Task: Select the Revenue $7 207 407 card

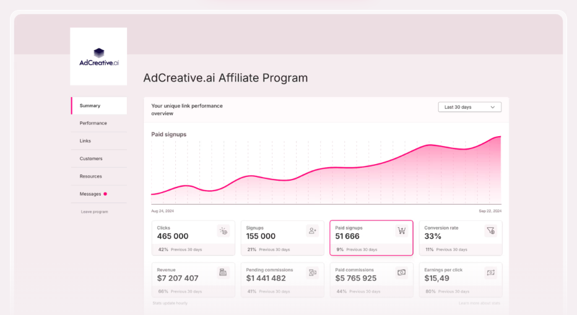Action: [193, 280]
